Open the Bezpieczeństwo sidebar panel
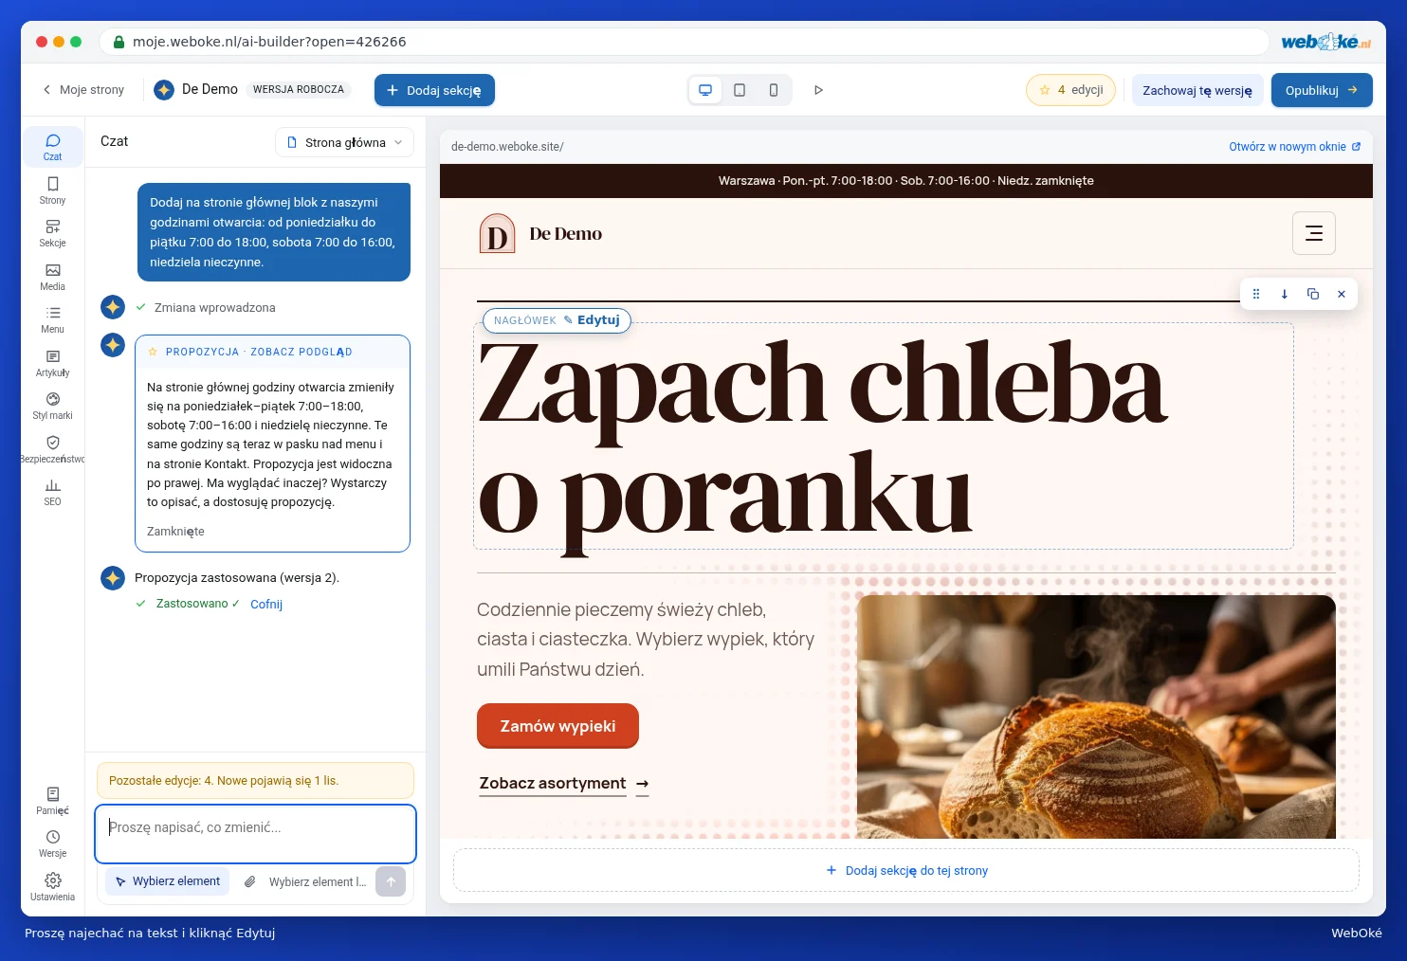The height and width of the screenshot is (961, 1407). point(52,449)
